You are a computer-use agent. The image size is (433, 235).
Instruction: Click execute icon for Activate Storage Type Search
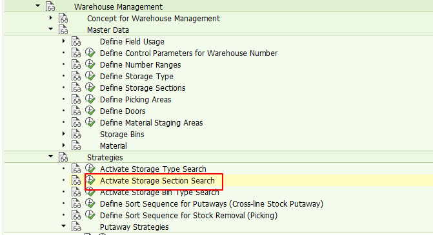pyautogui.click(x=90, y=168)
